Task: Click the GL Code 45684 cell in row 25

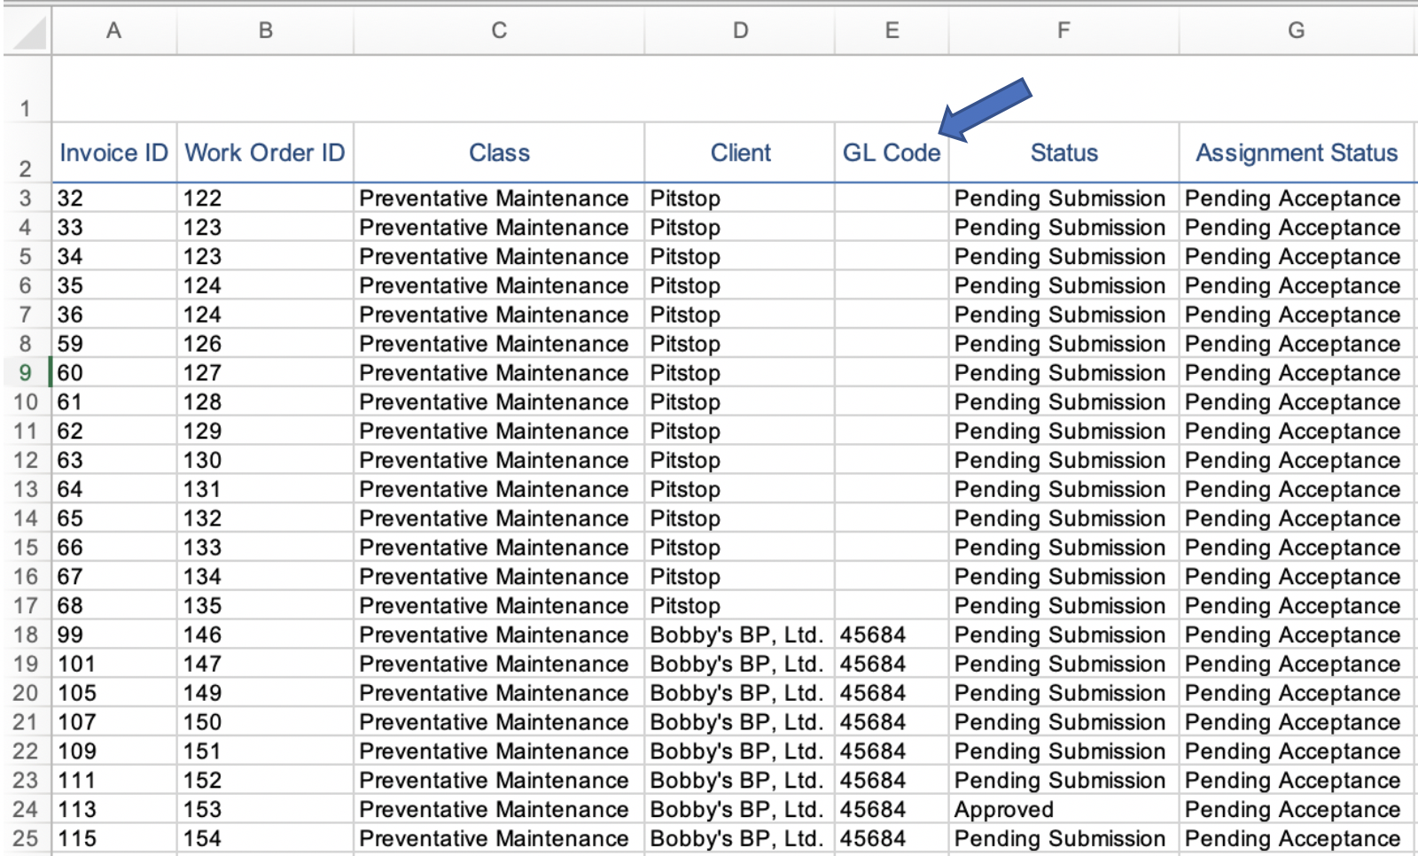Action: [x=891, y=838]
